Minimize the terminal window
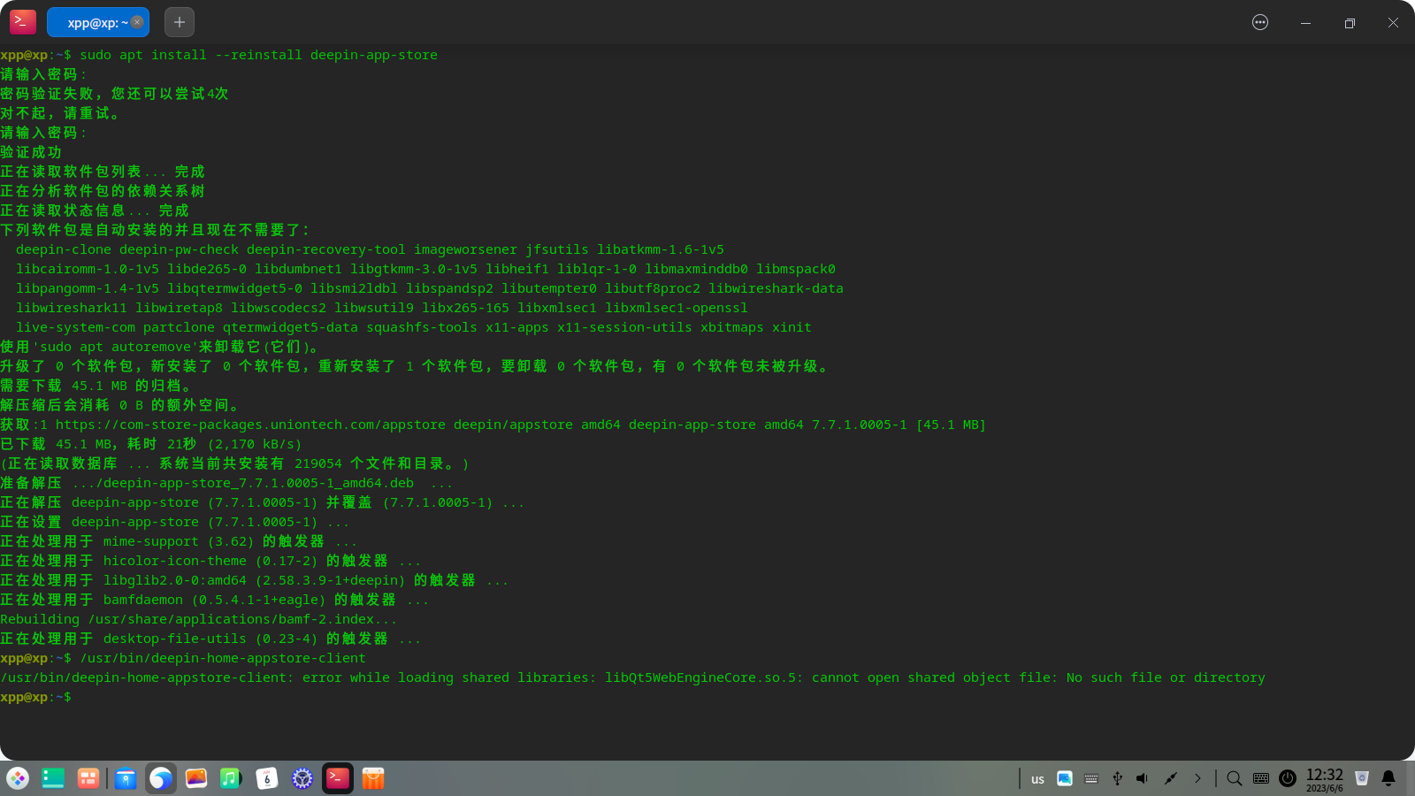 click(x=1305, y=23)
